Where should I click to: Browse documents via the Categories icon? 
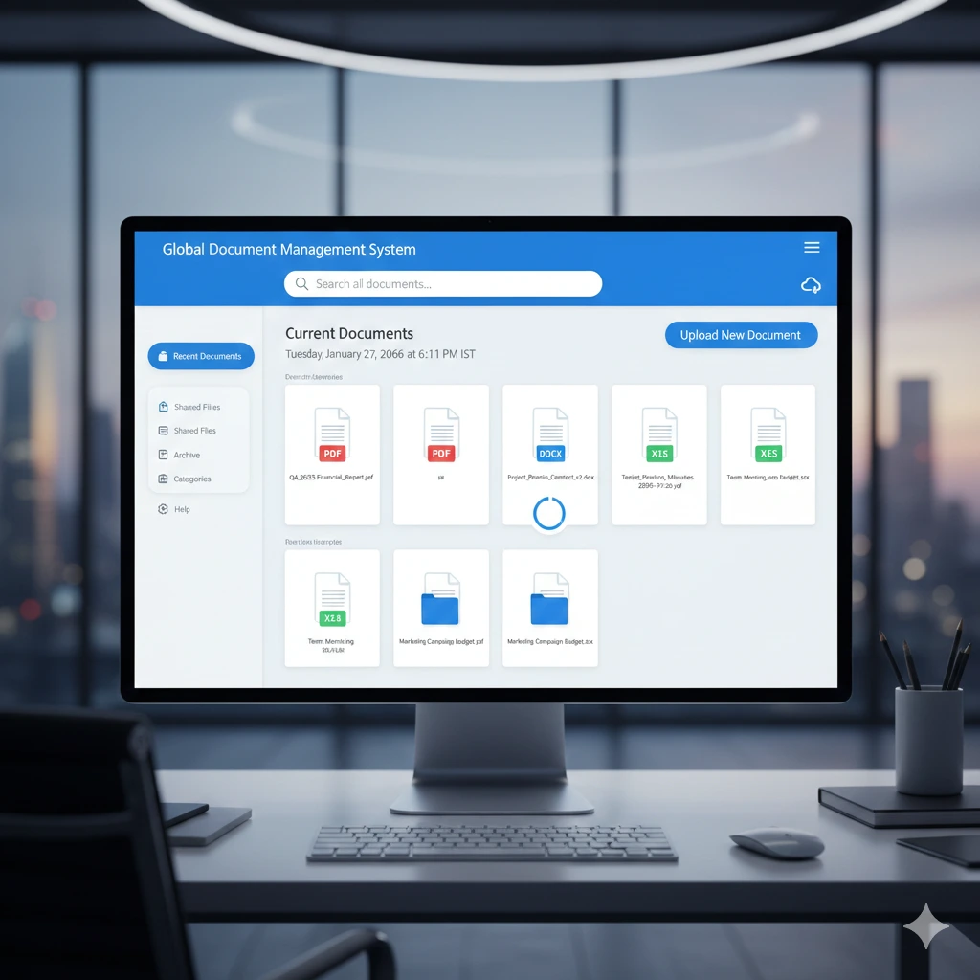pyautogui.click(x=165, y=479)
